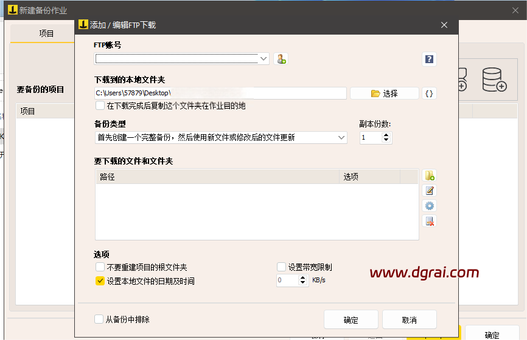Click the add folder icon beside path list

coord(430,176)
